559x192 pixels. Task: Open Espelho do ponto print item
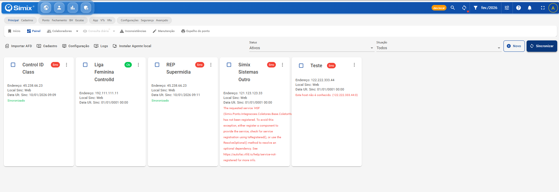click(x=195, y=31)
